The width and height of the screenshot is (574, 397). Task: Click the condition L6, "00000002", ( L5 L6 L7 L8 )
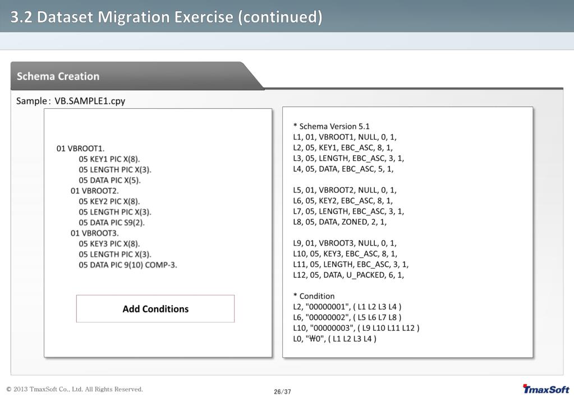pyautogui.click(x=347, y=317)
